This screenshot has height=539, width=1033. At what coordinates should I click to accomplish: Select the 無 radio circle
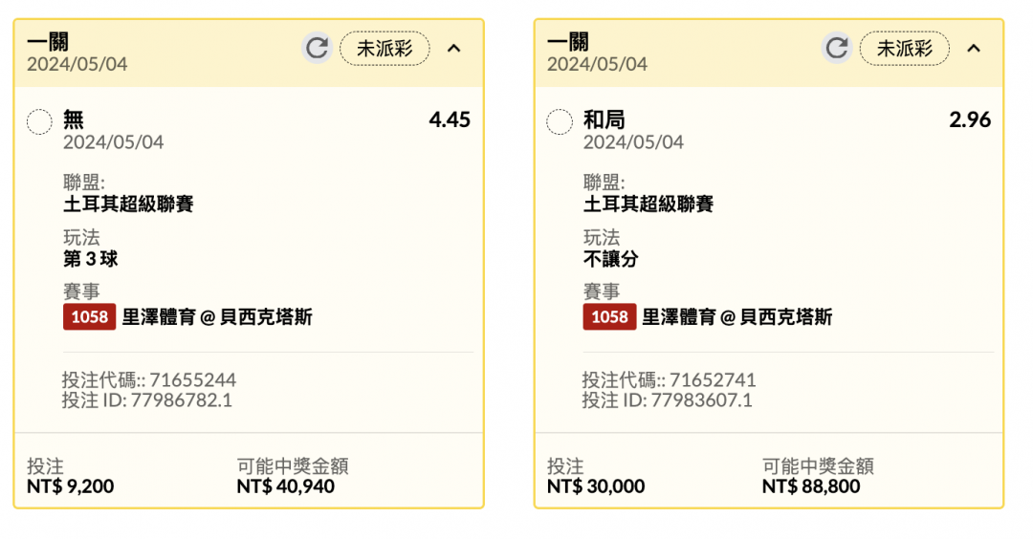(39, 121)
